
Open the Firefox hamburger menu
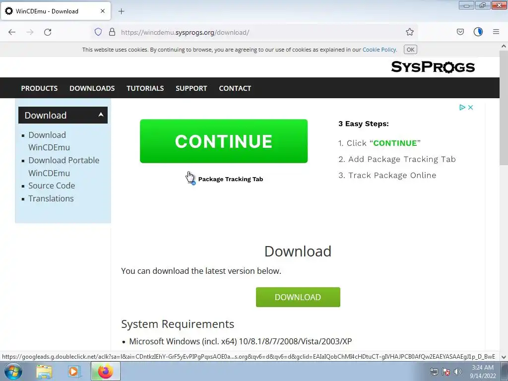pos(496,32)
